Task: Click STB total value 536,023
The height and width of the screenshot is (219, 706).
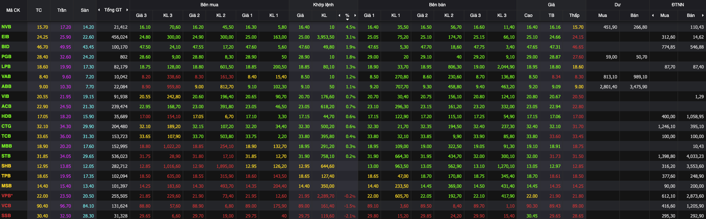Action: [119, 156]
